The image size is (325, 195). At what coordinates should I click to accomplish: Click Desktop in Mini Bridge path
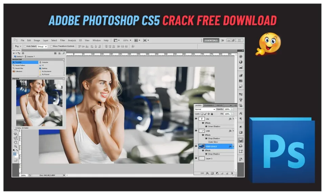click(x=19, y=56)
